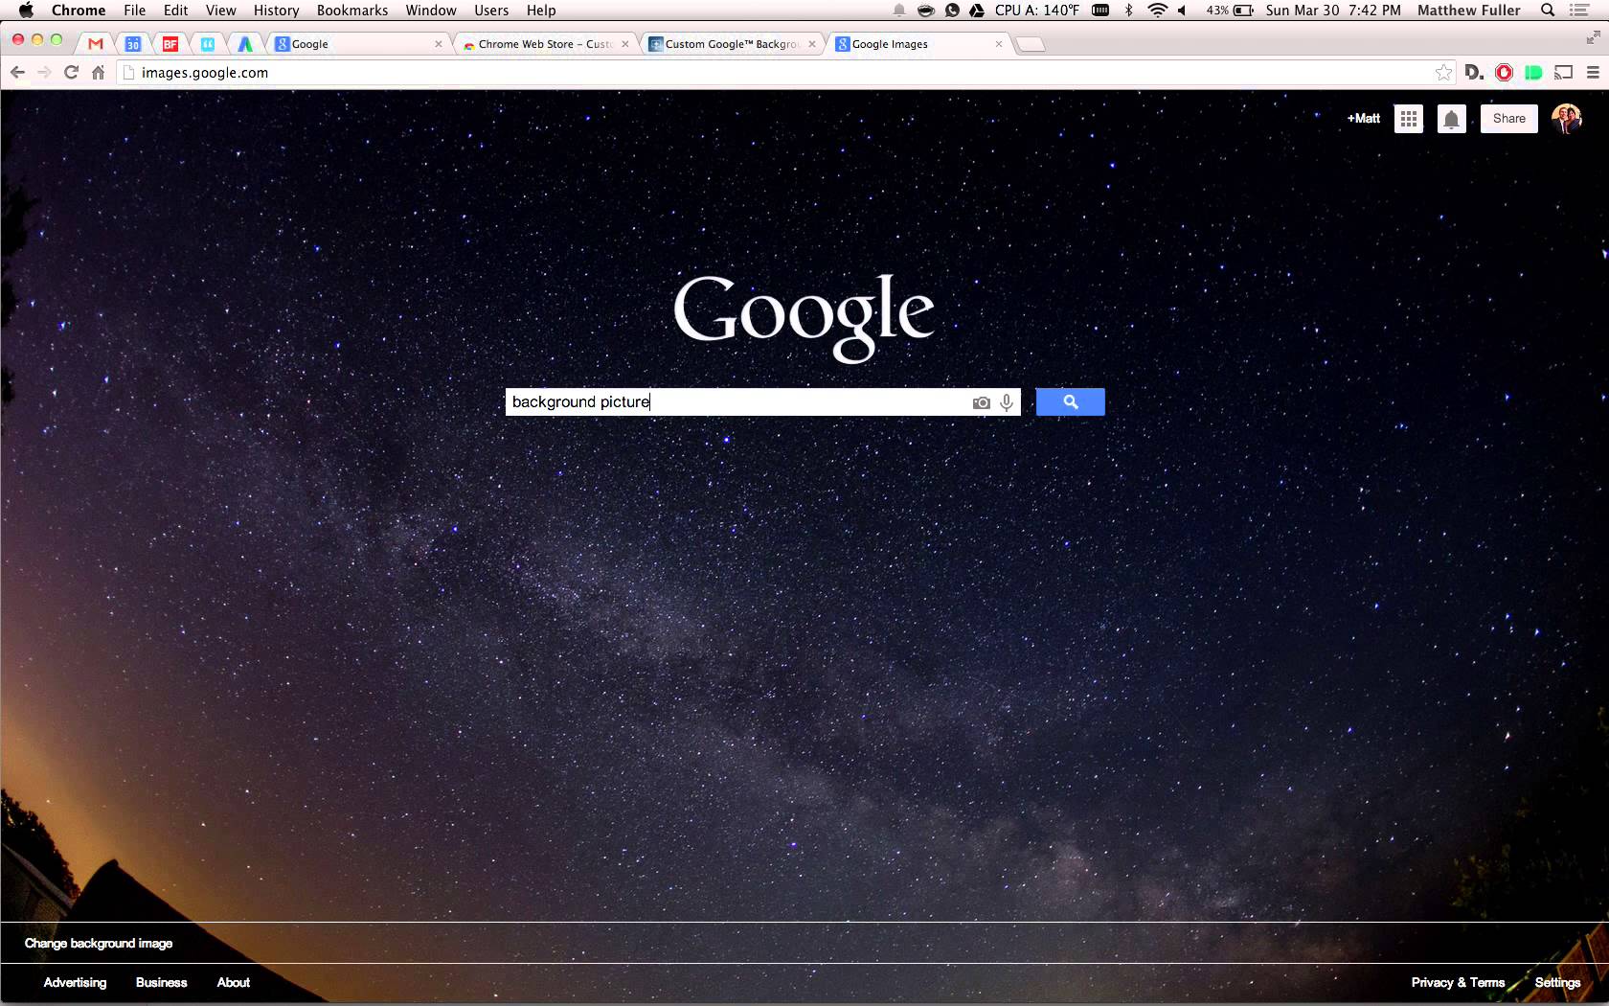Screen dimensions: 1609x1006
Task: Open Spotlight search magnifier
Action: (x=1548, y=11)
